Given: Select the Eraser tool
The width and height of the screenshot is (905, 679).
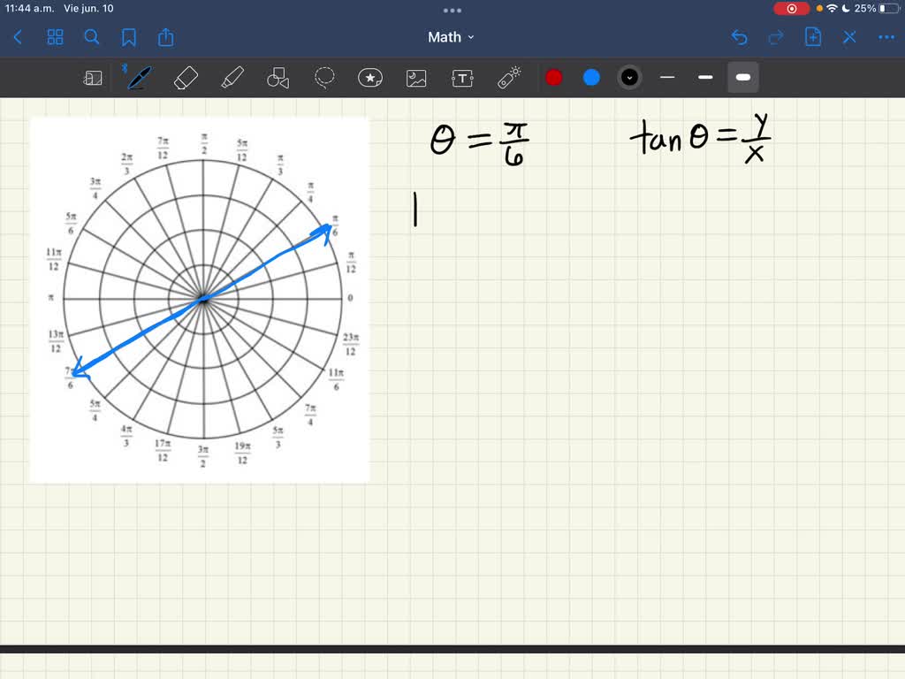Looking at the screenshot, I should tap(186, 78).
